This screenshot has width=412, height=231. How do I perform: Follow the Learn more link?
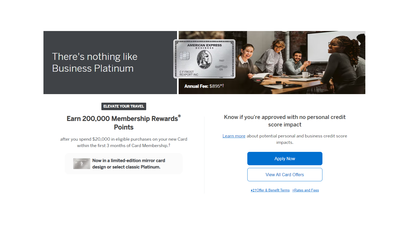pyautogui.click(x=234, y=136)
